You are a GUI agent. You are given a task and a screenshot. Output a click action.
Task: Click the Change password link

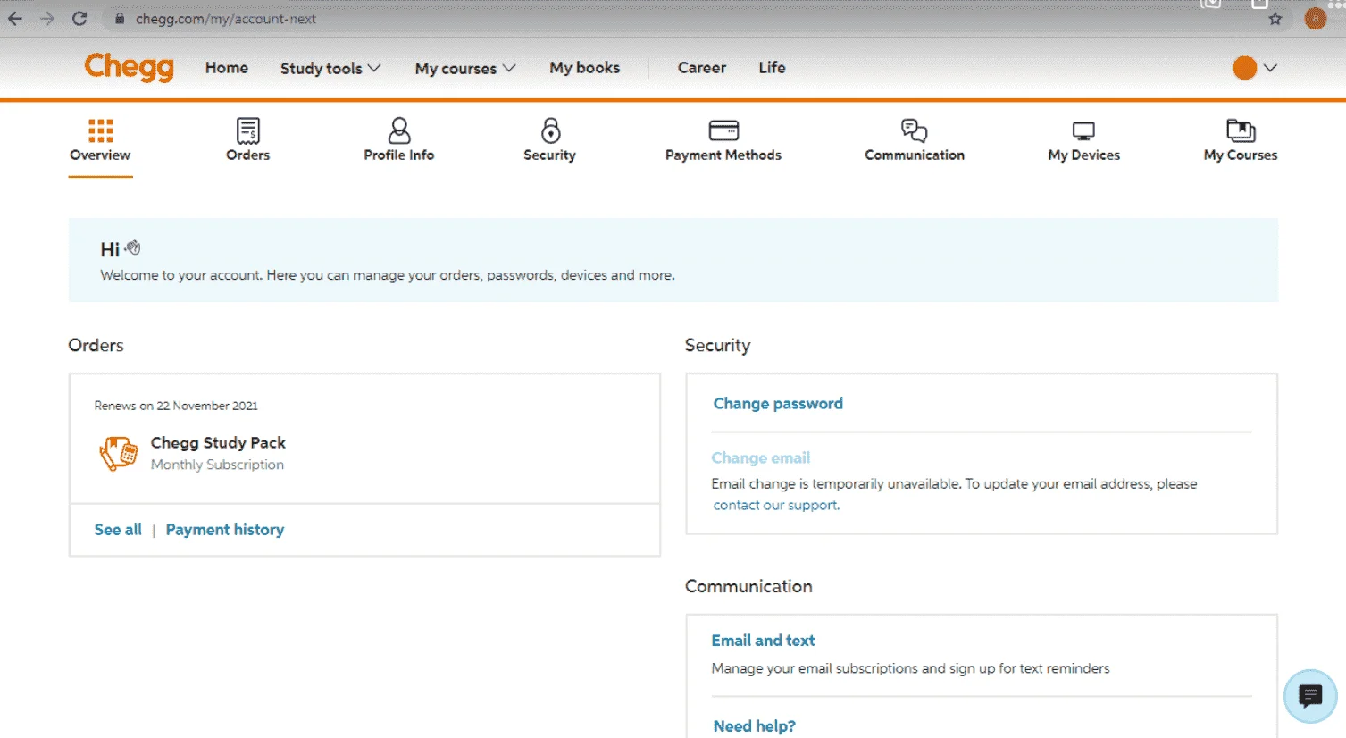coord(778,404)
